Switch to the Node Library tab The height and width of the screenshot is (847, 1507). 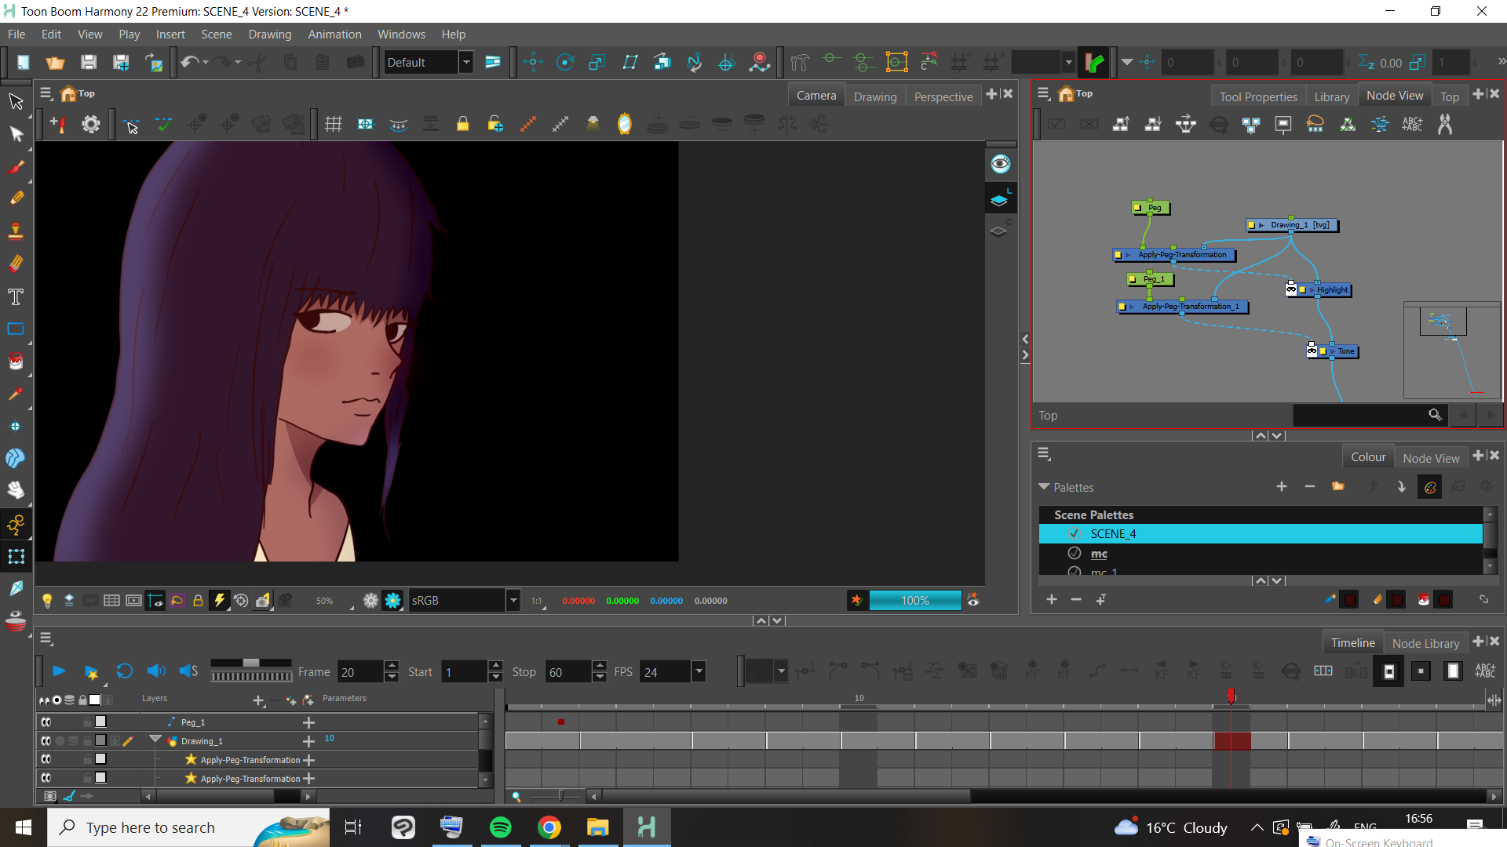tap(1425, 643)
